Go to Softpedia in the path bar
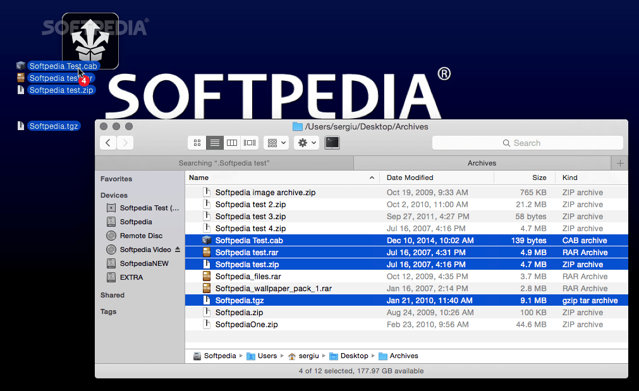Screen dimensions: 639x391 pos(215,356)
